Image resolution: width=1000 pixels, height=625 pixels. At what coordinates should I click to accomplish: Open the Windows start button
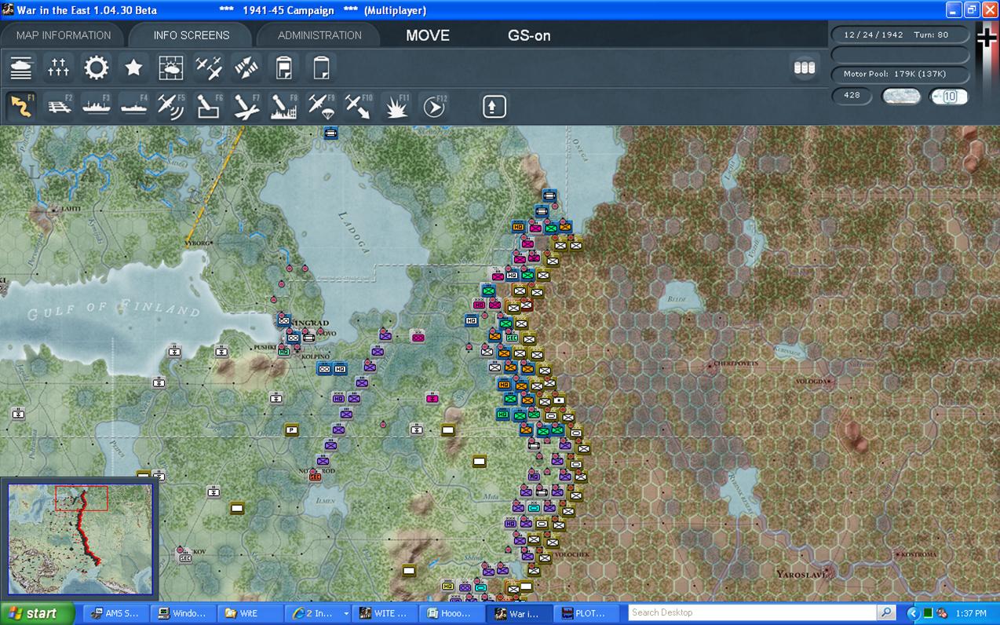(37, 613)
